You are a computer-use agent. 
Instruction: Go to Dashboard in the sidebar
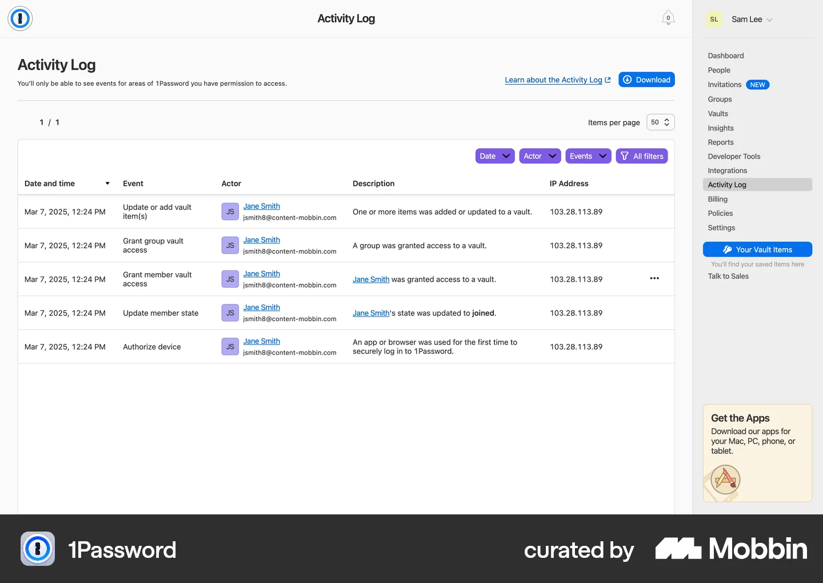726,55
